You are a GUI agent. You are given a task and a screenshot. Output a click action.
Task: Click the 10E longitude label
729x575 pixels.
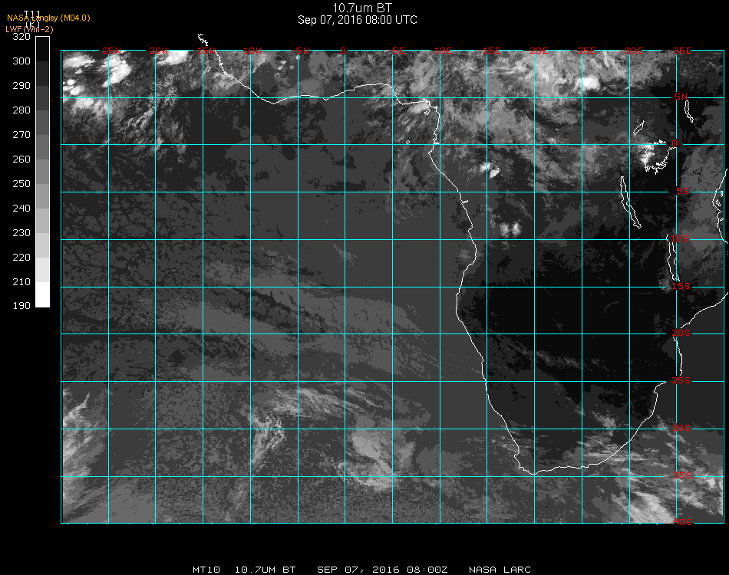[443, 51]
